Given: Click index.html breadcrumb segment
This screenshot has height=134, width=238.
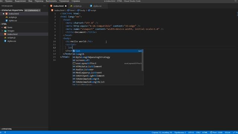Looking at the screenshot, I should click(x=59, y=10).
